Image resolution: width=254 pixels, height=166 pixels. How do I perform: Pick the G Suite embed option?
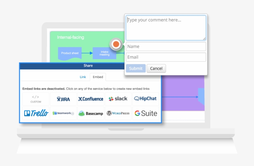point(145,113)
